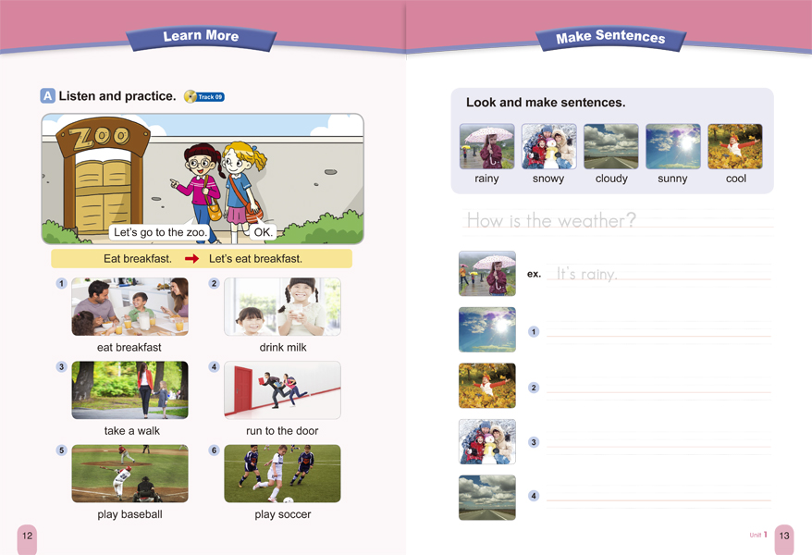Open the play soccer photo

(282, 474)
